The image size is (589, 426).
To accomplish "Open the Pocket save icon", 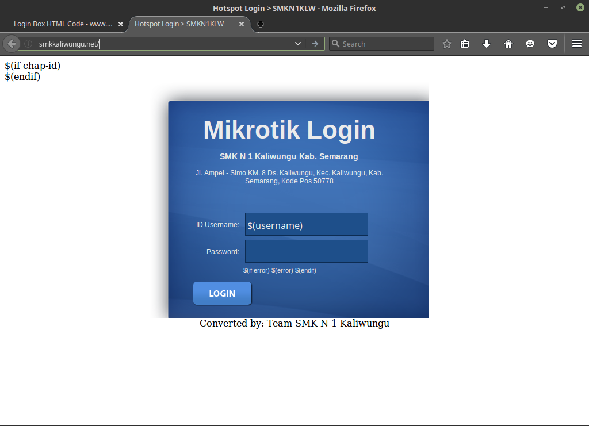I will pos(552,43).
